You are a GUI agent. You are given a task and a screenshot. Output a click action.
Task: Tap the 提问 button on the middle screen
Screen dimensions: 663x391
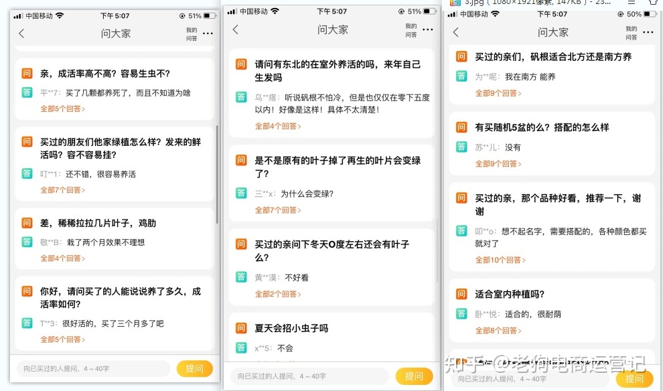pyautogui.click(x=415, y=376)
